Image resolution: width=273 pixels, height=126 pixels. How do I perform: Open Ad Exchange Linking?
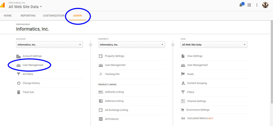116,110
